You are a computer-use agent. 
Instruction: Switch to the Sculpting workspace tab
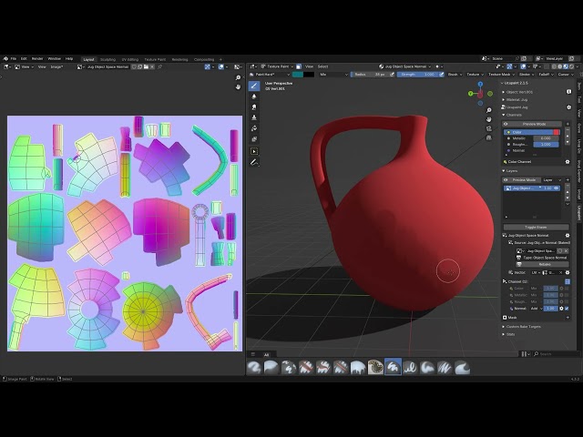coord(107,59)
